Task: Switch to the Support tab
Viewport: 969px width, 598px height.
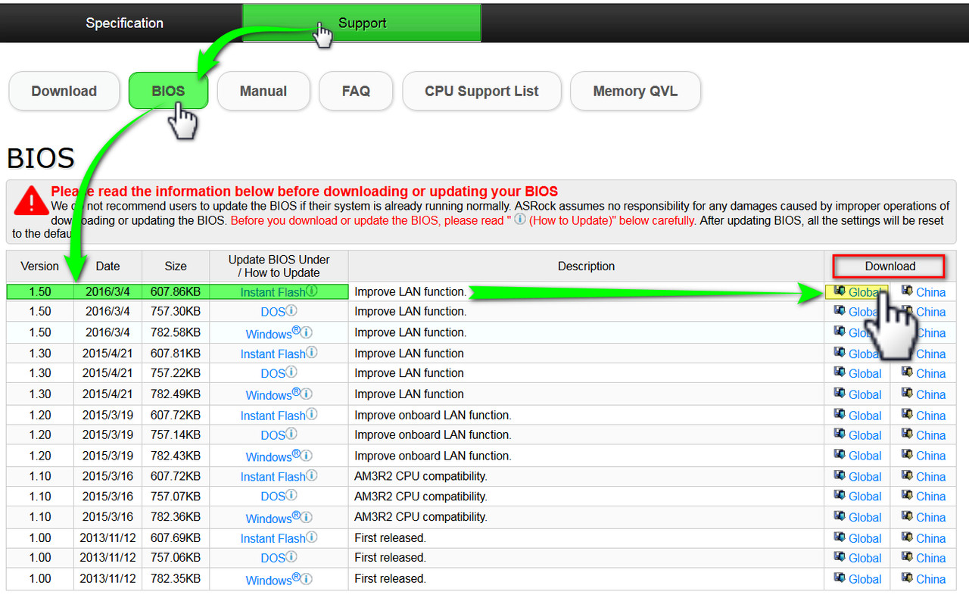Action: [361, 23]
